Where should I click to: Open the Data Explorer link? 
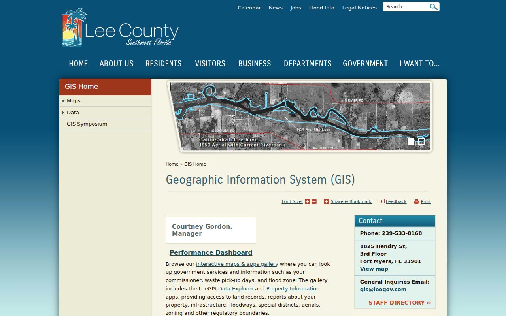click(236, 289)
